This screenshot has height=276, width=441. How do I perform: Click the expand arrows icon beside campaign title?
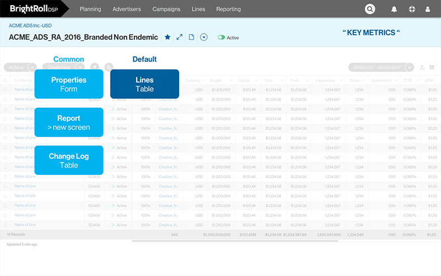point(179,37)
